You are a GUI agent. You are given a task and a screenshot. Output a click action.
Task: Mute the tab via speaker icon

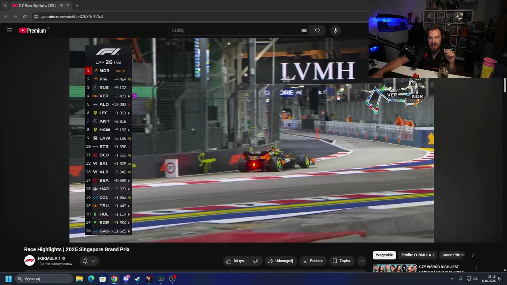pos(61,6)
